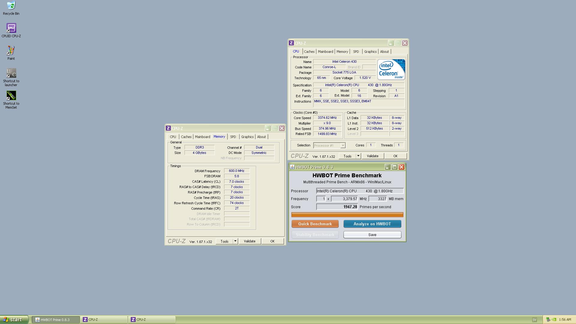Click the first system tray icon
This screenshot has height=324, width=576.
(x=548, y=319)
